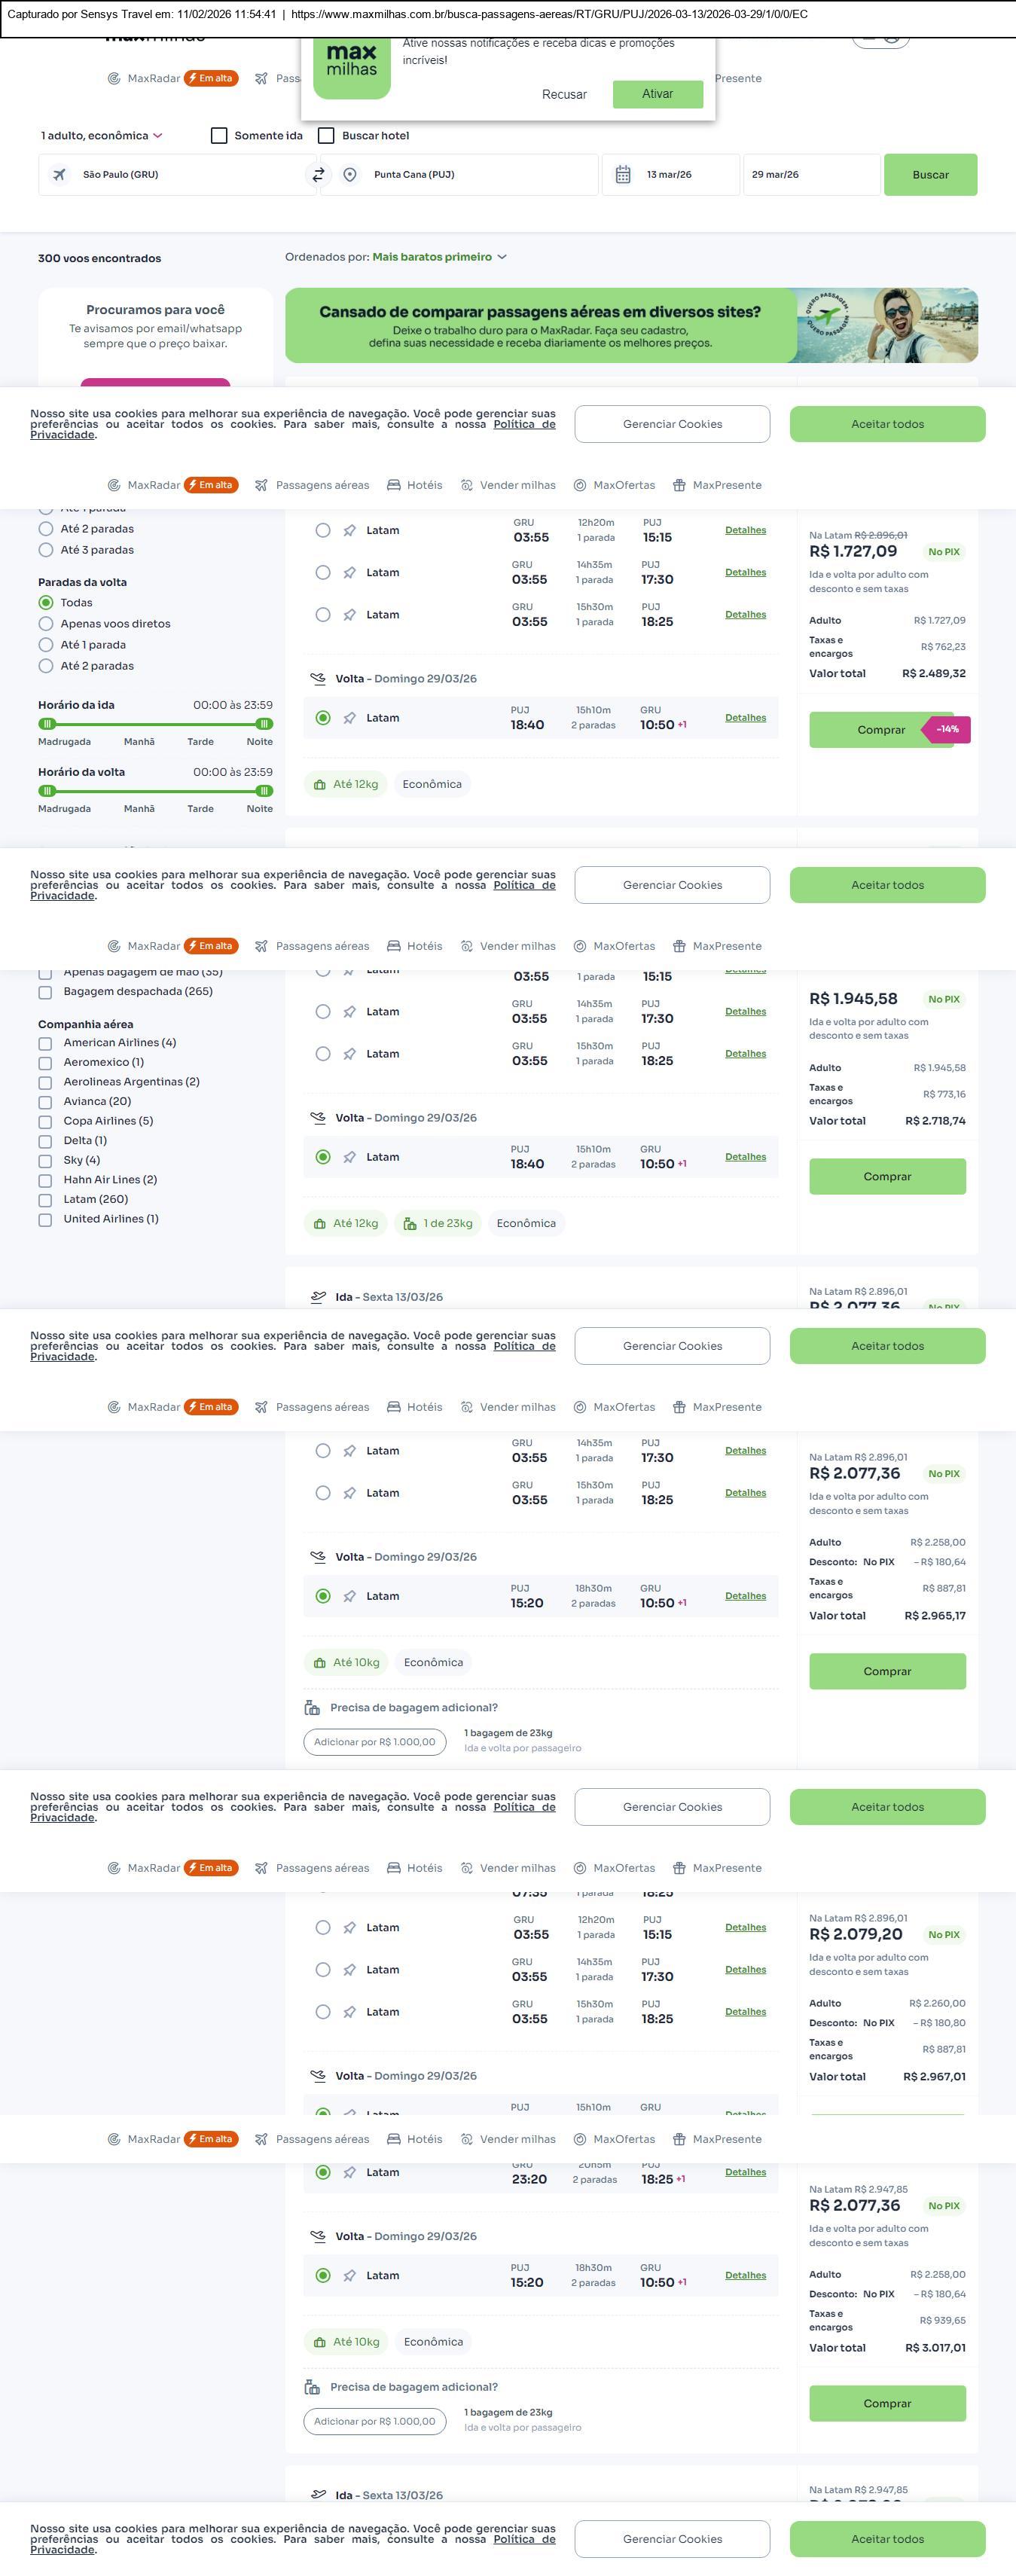
Task: Expand the 'Mais baratos primeiro' sort dropdown
Action: click(439, 257)
